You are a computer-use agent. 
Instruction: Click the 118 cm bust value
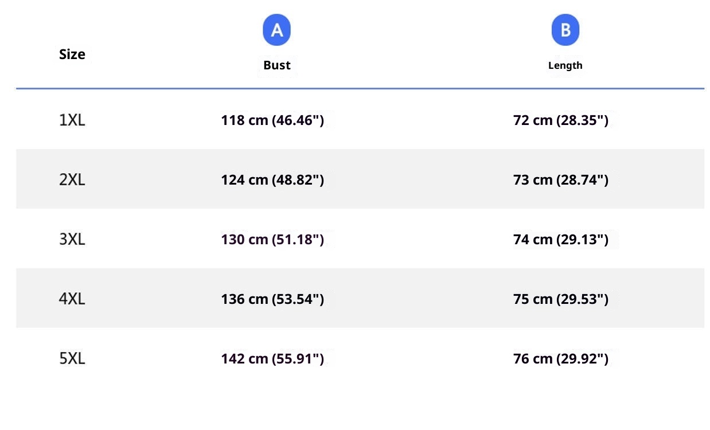click(x=272, y=120)
